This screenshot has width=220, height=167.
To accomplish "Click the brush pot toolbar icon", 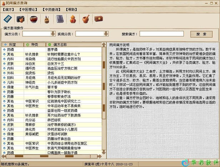I will pyautogui.click(x=46, y=19).
